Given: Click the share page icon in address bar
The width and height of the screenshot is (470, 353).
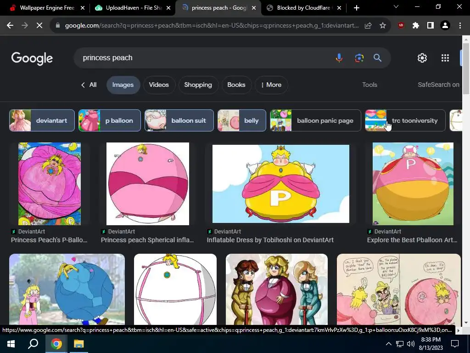Looking at the screenshot, I should pyautogui.click(x=368, y=26).
